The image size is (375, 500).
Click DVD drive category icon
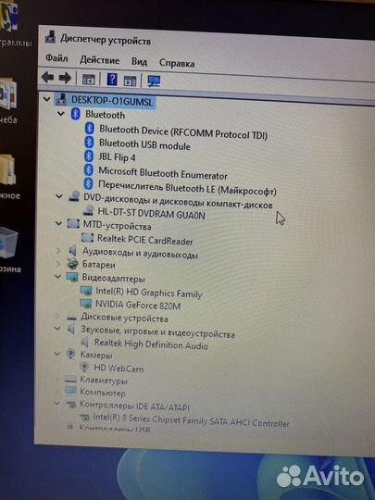click(x=74, y=195)
